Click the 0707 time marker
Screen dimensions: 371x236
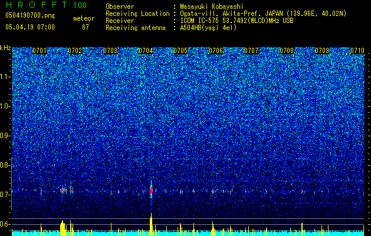coord(251,51)
